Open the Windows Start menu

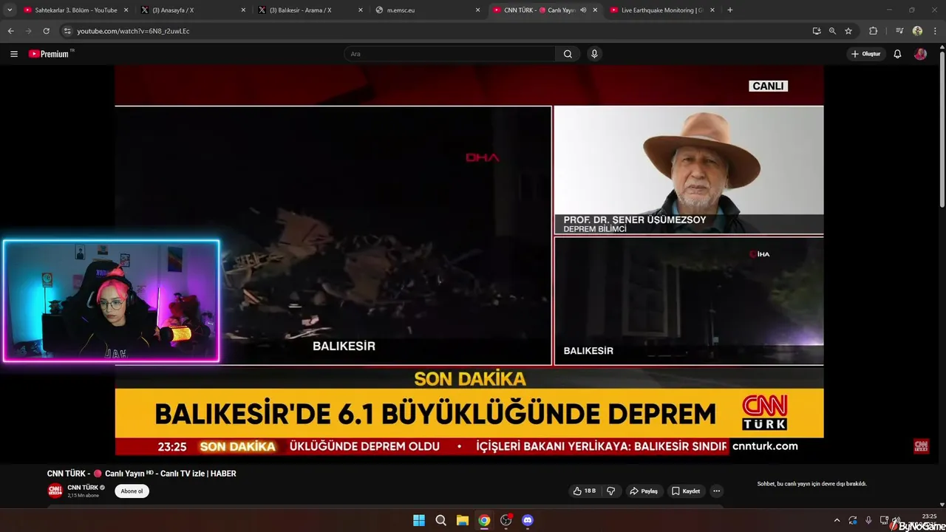click(x=419, y=520)
